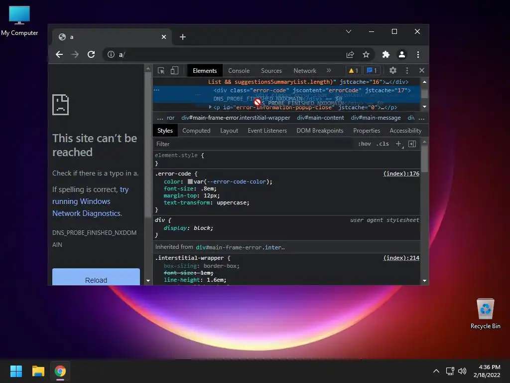
Task: Show more DevTools tabs chevron
Action: pyautogui.click(x=329, y=70)
